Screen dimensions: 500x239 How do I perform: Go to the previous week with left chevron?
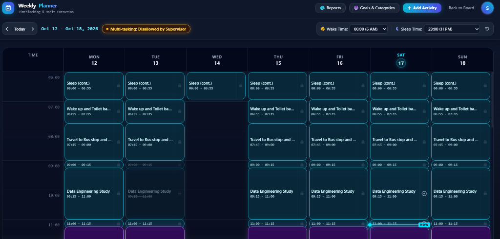(7, 29)
